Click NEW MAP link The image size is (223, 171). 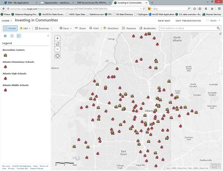click(x=164, y=21)
